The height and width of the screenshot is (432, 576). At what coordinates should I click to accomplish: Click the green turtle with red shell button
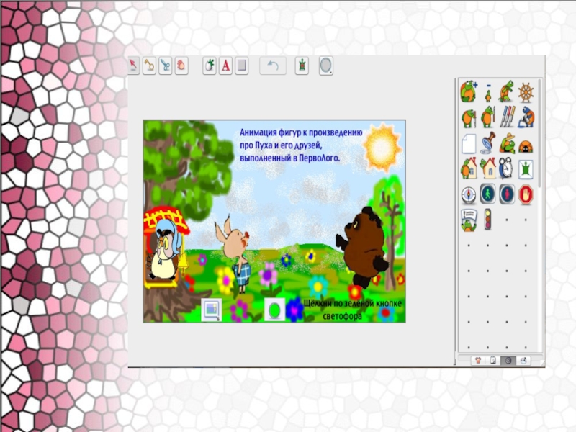302,66
